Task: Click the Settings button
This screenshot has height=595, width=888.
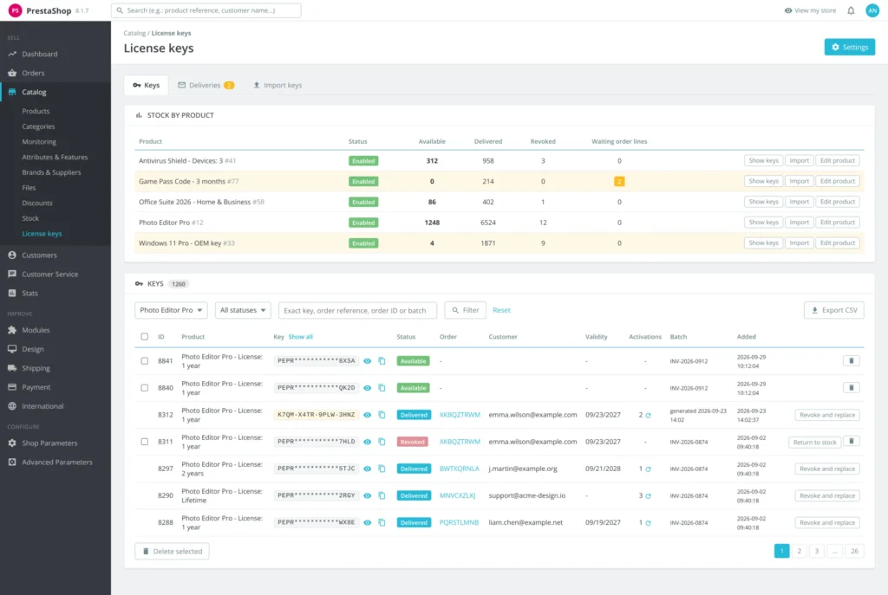Action: click(850, 47)
